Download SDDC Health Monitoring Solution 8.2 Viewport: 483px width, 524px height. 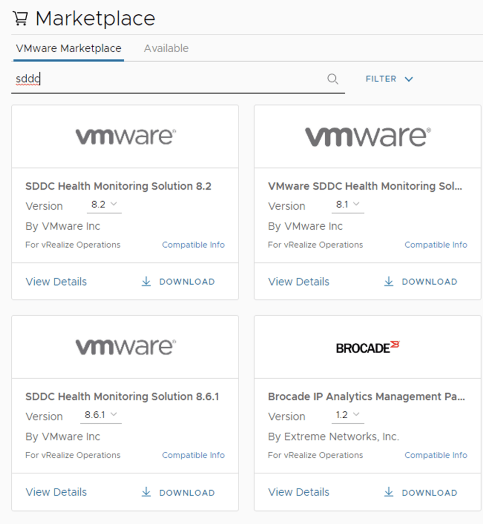click(178, 281)
